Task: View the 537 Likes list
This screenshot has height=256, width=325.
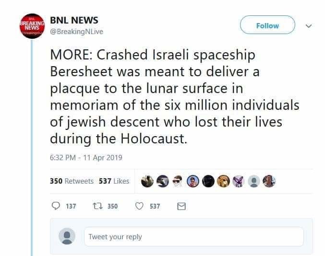Action: pyautogui.click(x=114, y=181)
